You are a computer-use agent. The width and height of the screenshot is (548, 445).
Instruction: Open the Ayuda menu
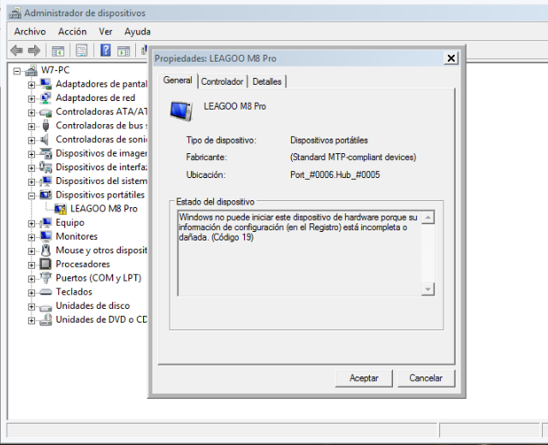[137, 32]
